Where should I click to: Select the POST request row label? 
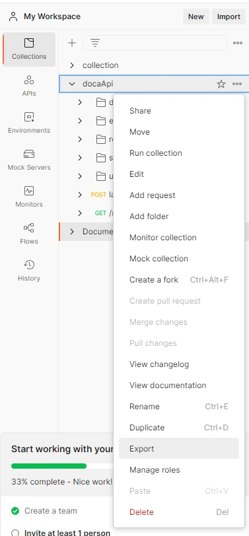coord(98,195)
